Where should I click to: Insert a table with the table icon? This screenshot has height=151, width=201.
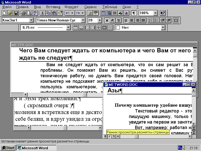[x=103, y=13]
